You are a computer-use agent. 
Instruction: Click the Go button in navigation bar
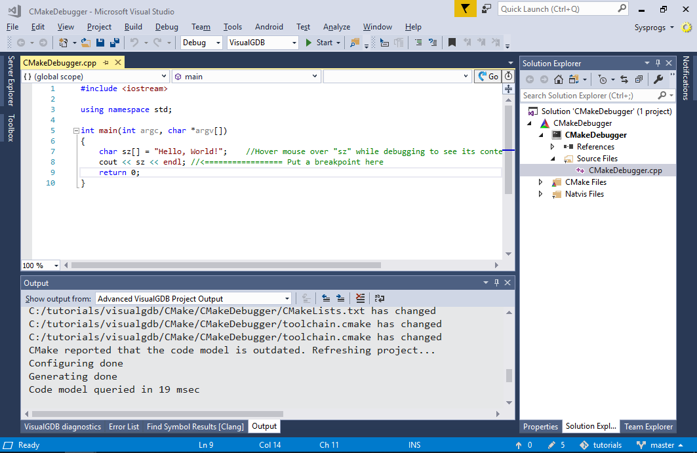tap(488, 77)
